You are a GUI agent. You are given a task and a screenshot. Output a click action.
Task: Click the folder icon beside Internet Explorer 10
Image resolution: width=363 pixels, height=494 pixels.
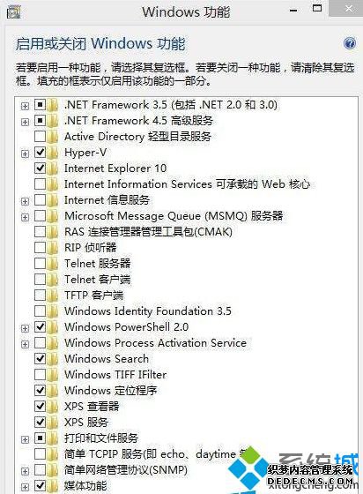[53, 168]
